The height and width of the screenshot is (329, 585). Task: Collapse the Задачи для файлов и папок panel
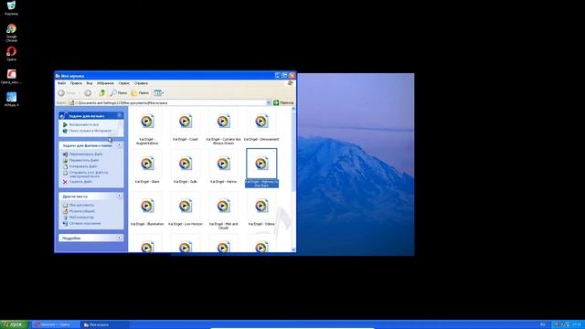coord(120,145)
